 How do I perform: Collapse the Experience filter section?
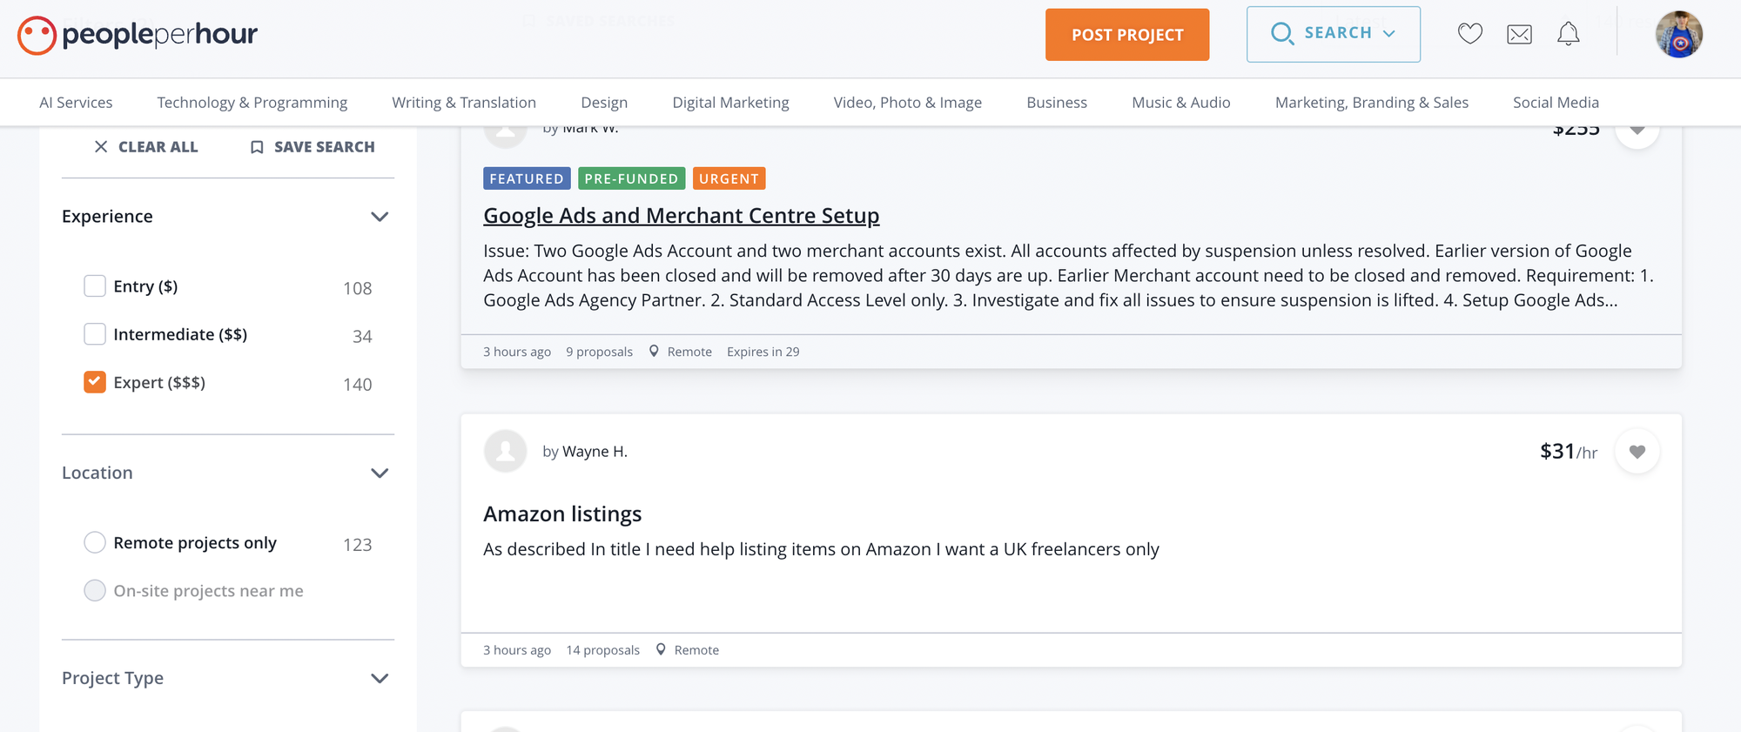click(380, 217)
